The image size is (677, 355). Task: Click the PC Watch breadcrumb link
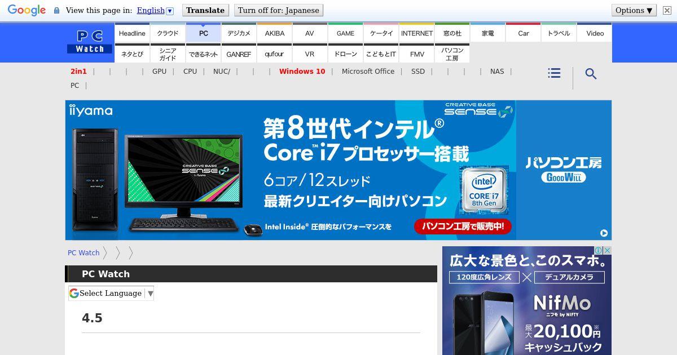(83, 252)
